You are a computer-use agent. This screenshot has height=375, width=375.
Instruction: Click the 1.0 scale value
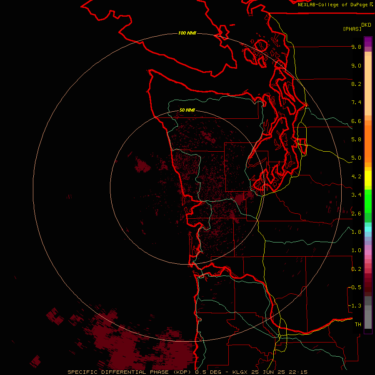(356, 250)
